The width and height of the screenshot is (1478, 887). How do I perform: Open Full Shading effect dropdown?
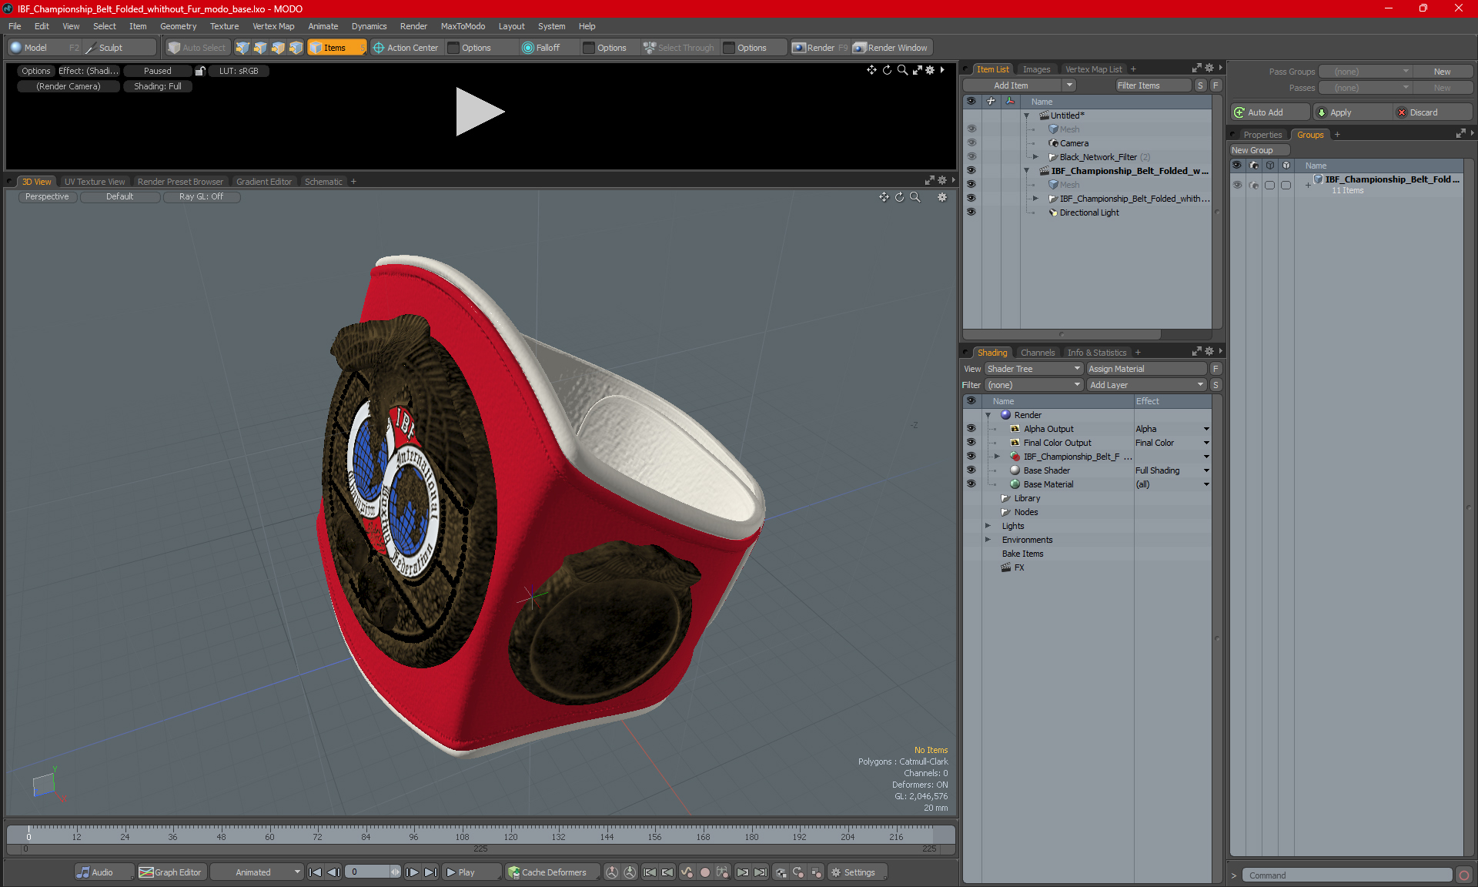[1206, 470]
